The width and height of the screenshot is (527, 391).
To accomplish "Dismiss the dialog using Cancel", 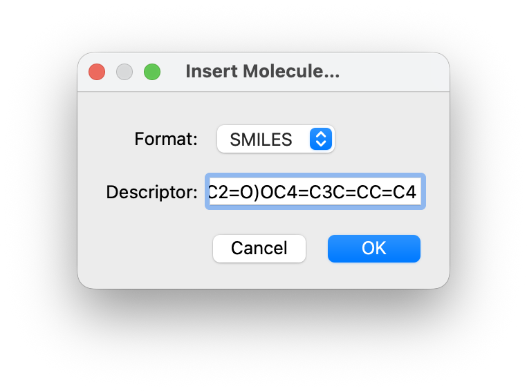I will click(259, 249).
